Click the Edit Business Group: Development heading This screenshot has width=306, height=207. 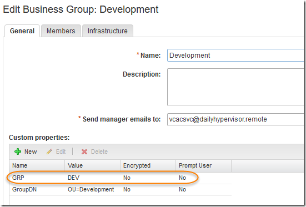coord(81,9)
